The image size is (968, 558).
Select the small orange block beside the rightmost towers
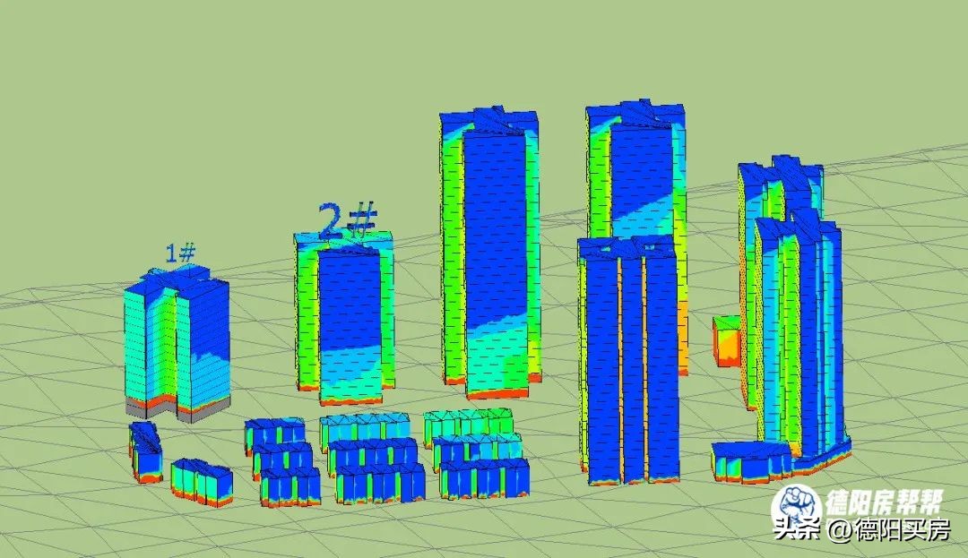click(x=726, y=342)
